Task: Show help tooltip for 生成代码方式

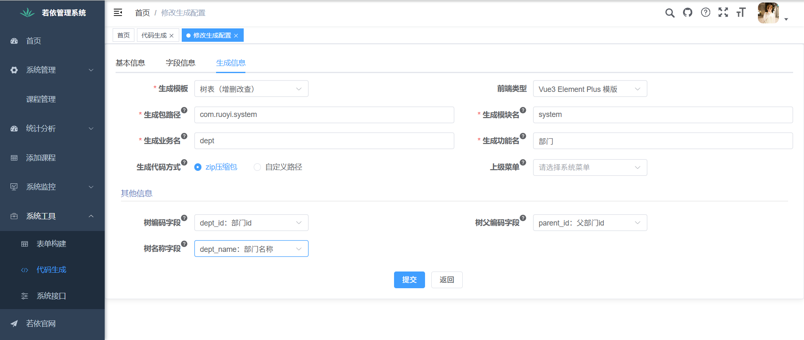Action: (x=184, y=162)
